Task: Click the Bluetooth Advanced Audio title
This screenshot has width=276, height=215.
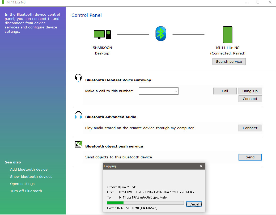Action: [111, 117]
